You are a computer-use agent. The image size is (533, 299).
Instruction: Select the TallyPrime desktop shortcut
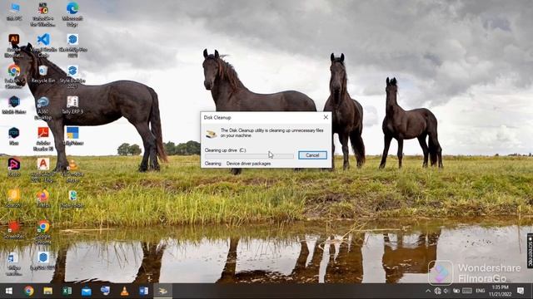(x=72, y=136)
